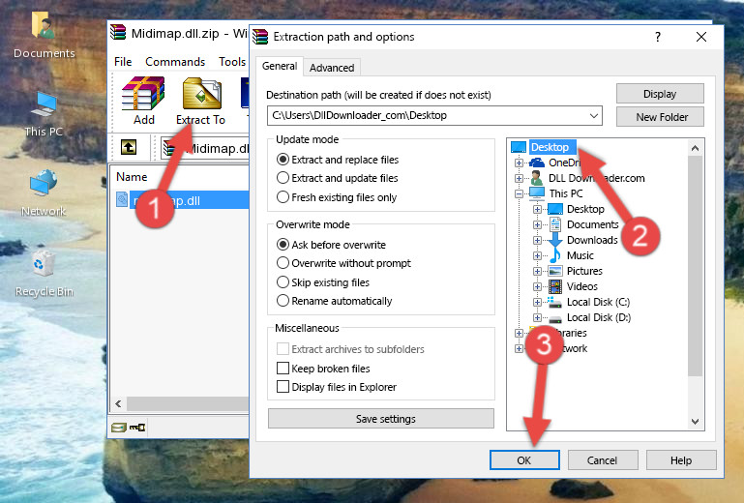Select the Extract and update files option
The image size is (744, 503).
click(x=283, y=178)
